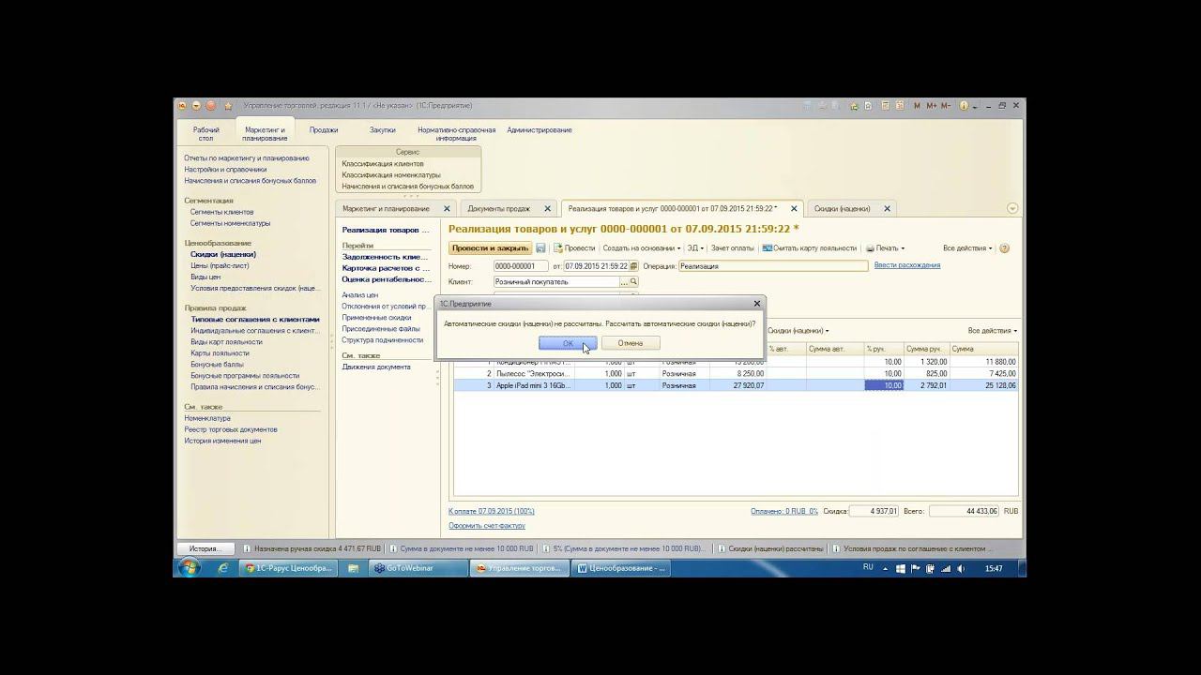Open История изменения цен
This screenshot has height=675, width=1201.
[222, 441]
